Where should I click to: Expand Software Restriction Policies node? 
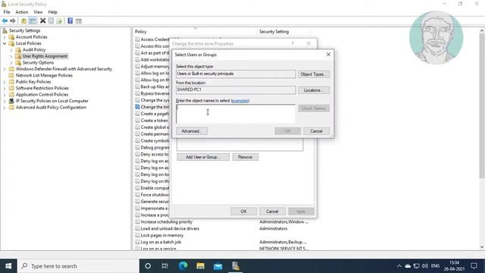5,88
